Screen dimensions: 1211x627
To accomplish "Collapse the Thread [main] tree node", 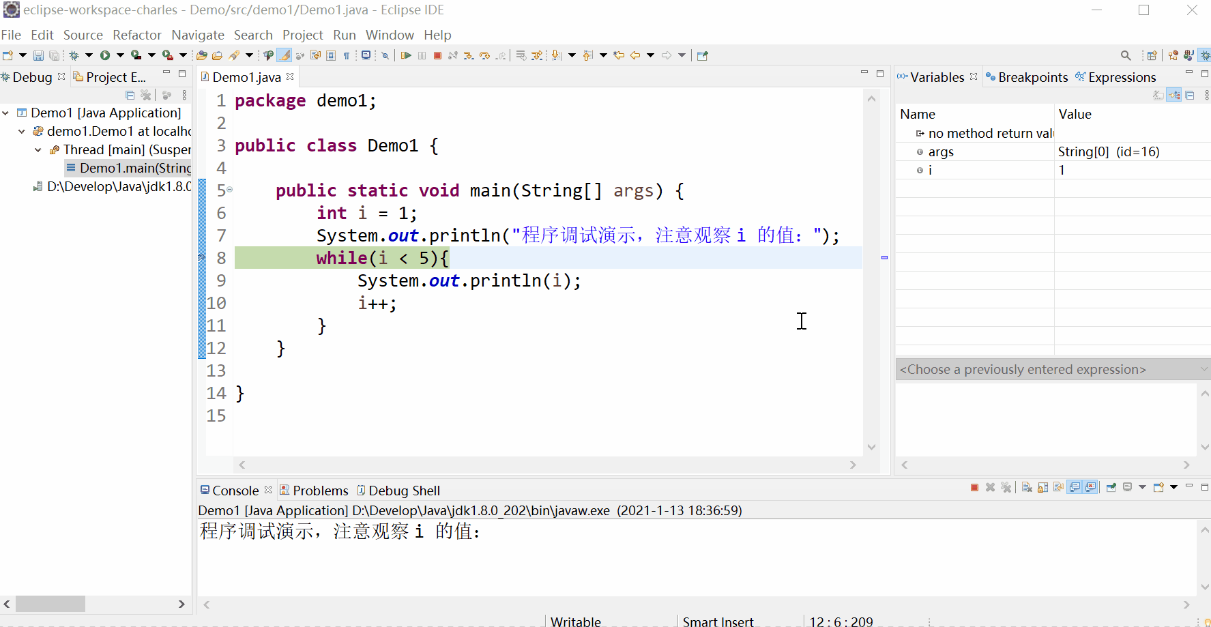I will (38, 149).
